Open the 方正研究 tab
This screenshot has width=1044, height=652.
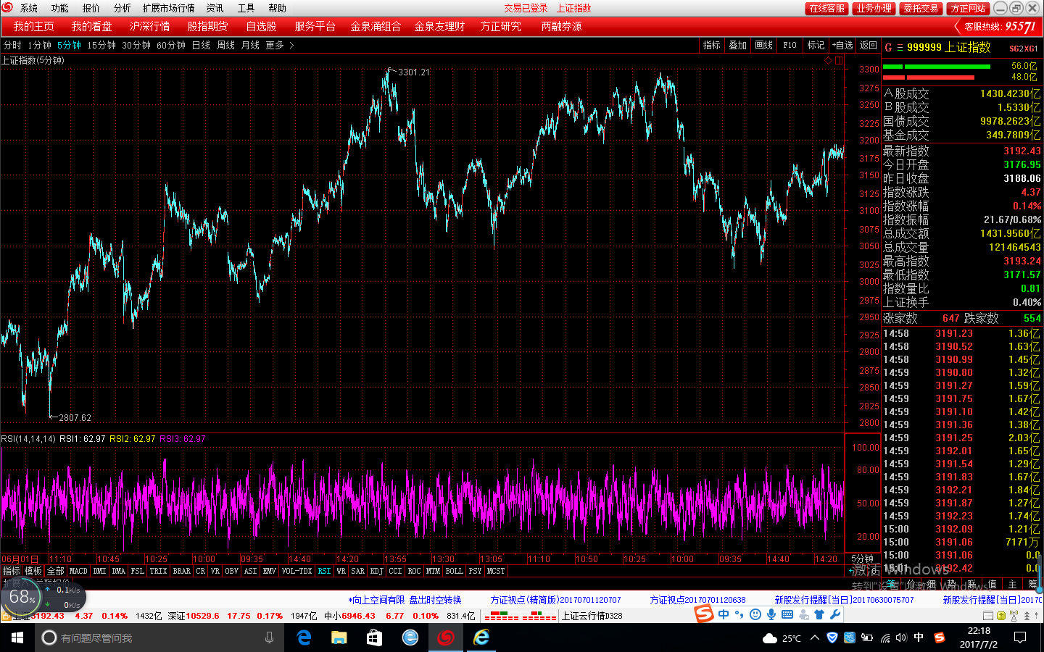tap(500, 26)
